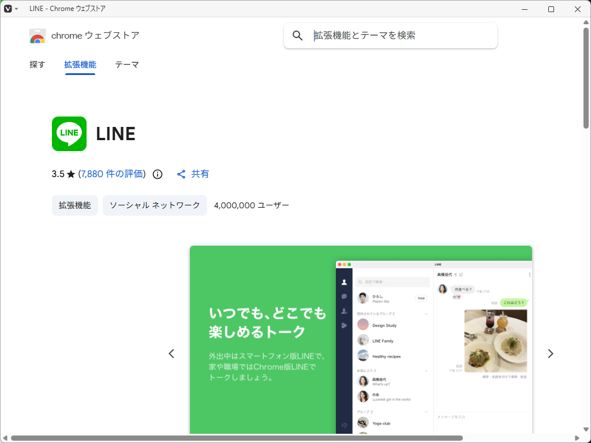Screen dimensions: 591x443
Task: Click the scroll down arrow at bottom right
Action: tap(586, 429)
